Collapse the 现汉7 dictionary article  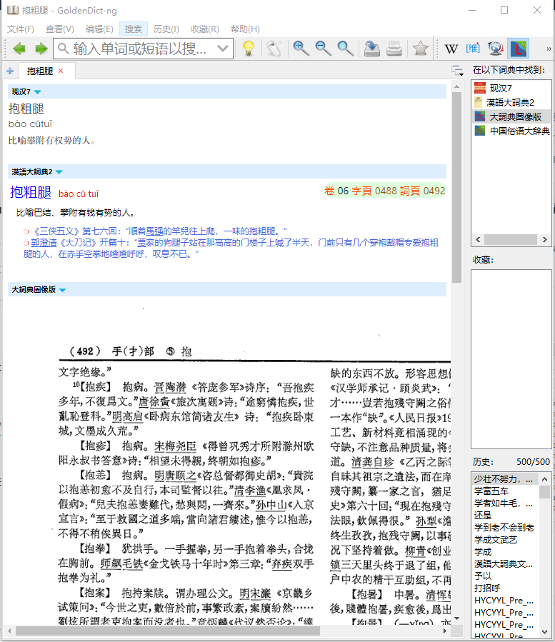[x=38, y=92]
